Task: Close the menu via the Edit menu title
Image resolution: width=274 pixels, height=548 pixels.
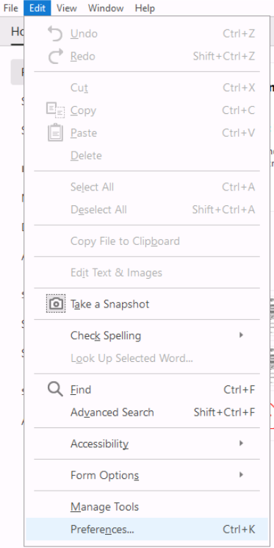Action: (x=37, y=7)
